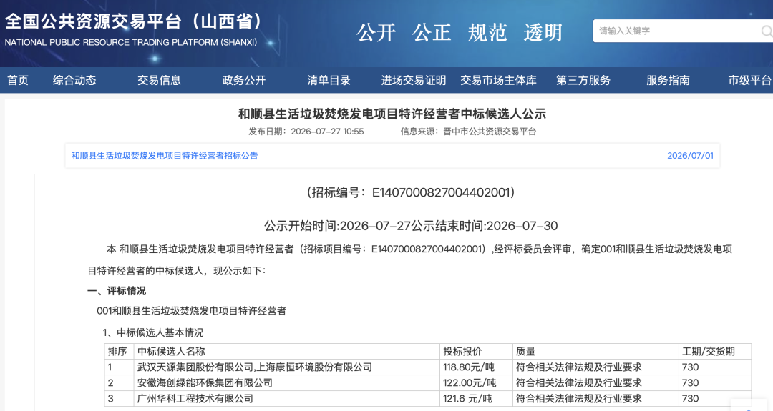Click the 信息来源 晋中市公共资源交易平台 text

(x=468, y=132)
